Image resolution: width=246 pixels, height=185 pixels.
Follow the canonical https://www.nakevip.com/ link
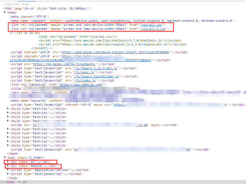click(81, 84)
